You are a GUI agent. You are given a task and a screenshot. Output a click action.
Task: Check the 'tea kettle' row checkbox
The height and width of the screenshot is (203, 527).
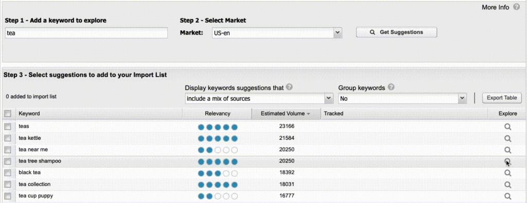(x=7, y=138)
